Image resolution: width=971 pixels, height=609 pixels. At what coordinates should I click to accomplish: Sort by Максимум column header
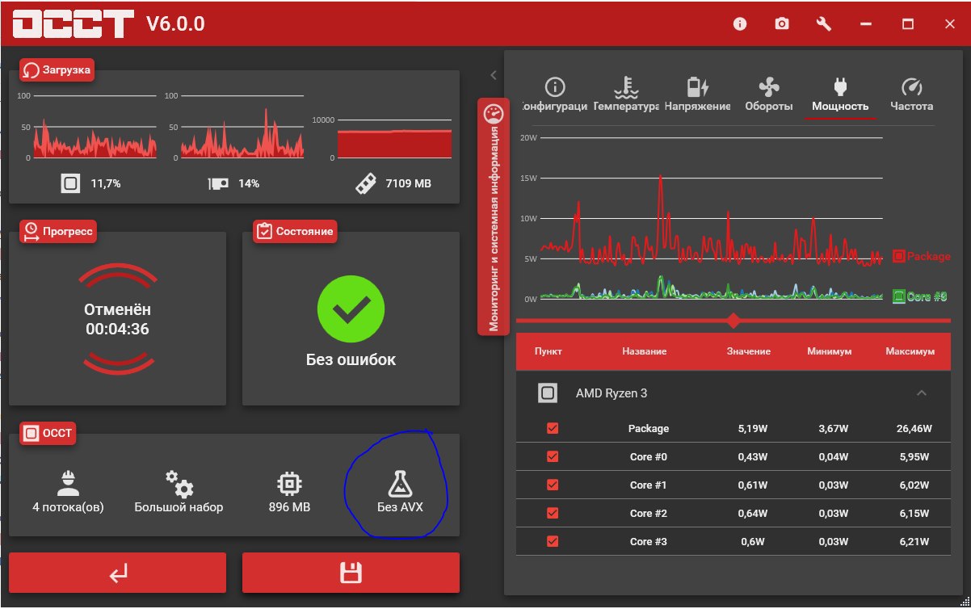pyautogui.click(x=910, y=351)
